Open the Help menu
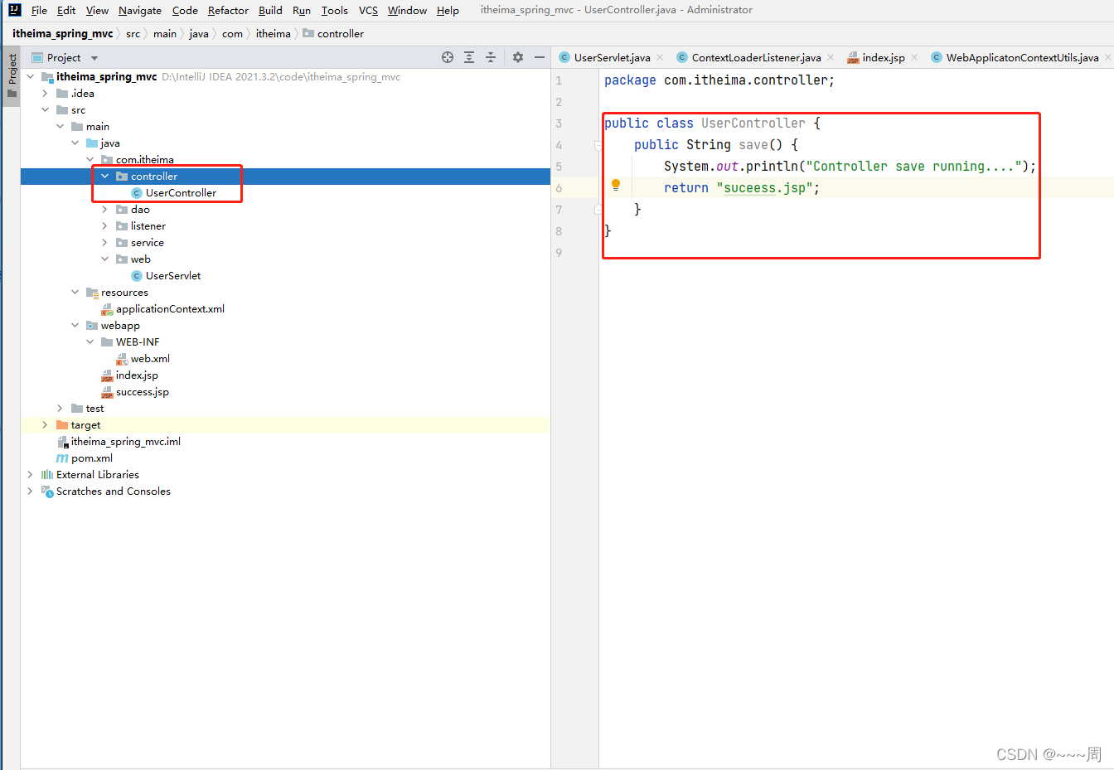The height and width of the screenshot is (770, 1114). [x=448, y=11]
